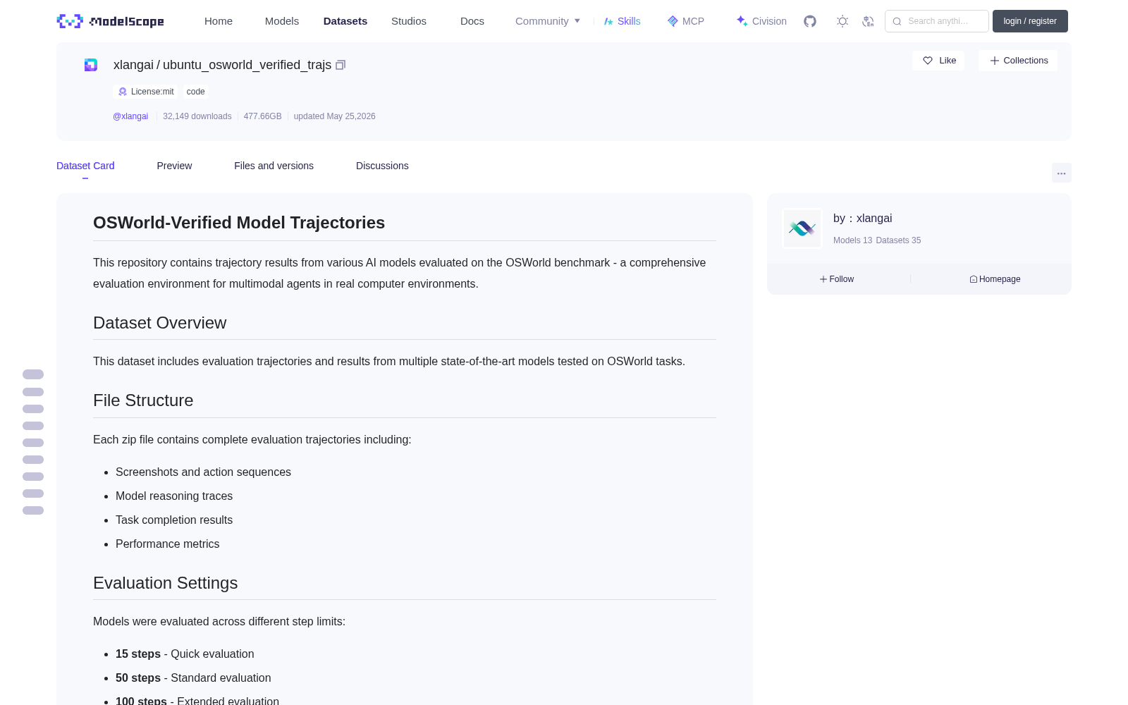The image size is (1128, 705).
Task: Open the GitHub icon link
Action: [x=810, y=21]
